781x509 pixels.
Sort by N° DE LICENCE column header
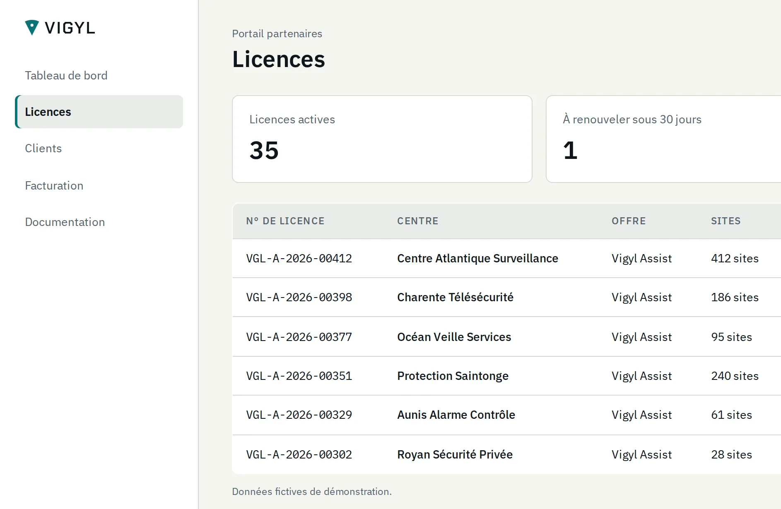click(x=285, y=221)
